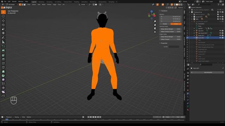Select the Move tool in the left toolbar

[x=3, y=21]
